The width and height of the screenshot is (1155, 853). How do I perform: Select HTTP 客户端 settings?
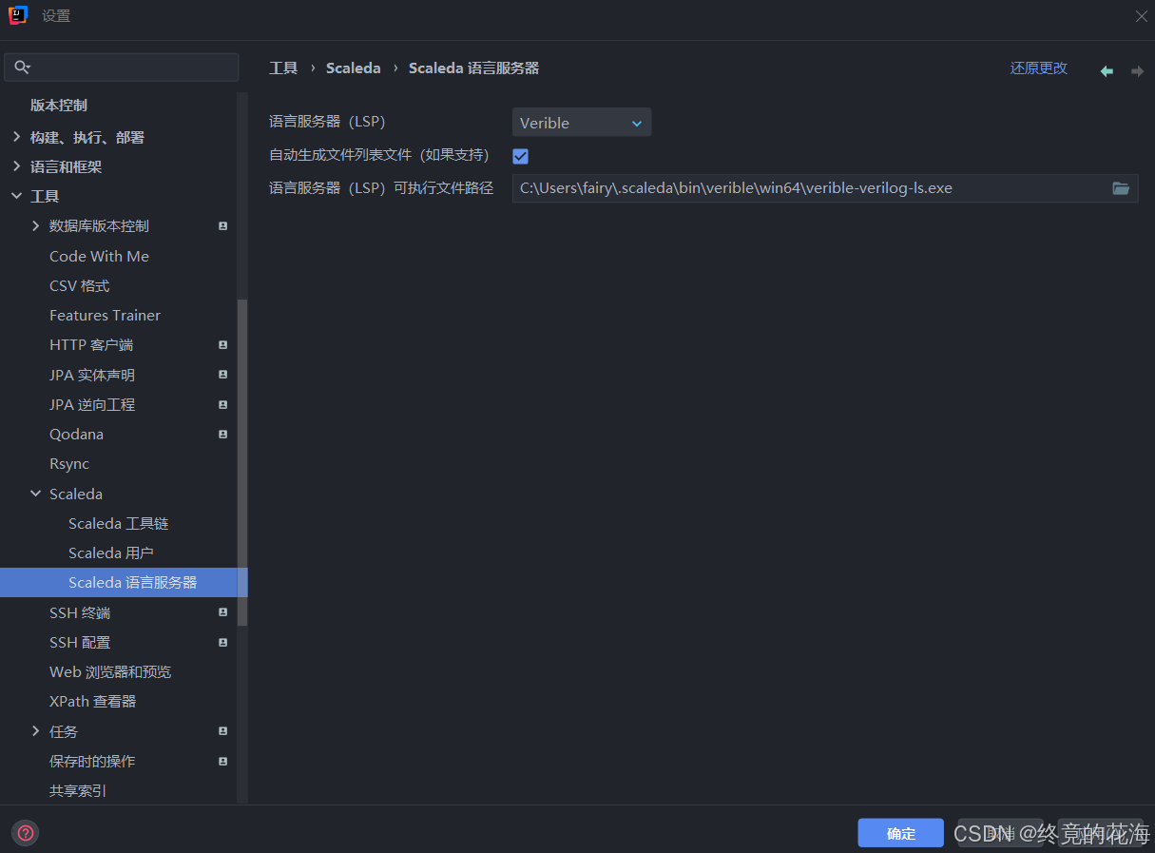click(x=91, y=345)
